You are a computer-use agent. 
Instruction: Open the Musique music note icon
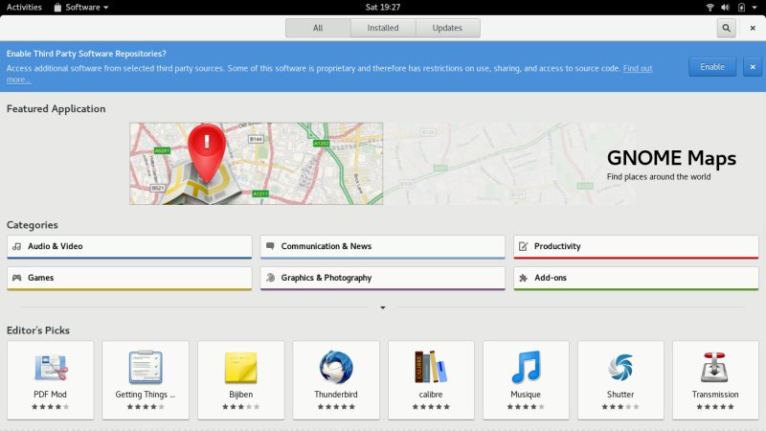click(526, 367)
